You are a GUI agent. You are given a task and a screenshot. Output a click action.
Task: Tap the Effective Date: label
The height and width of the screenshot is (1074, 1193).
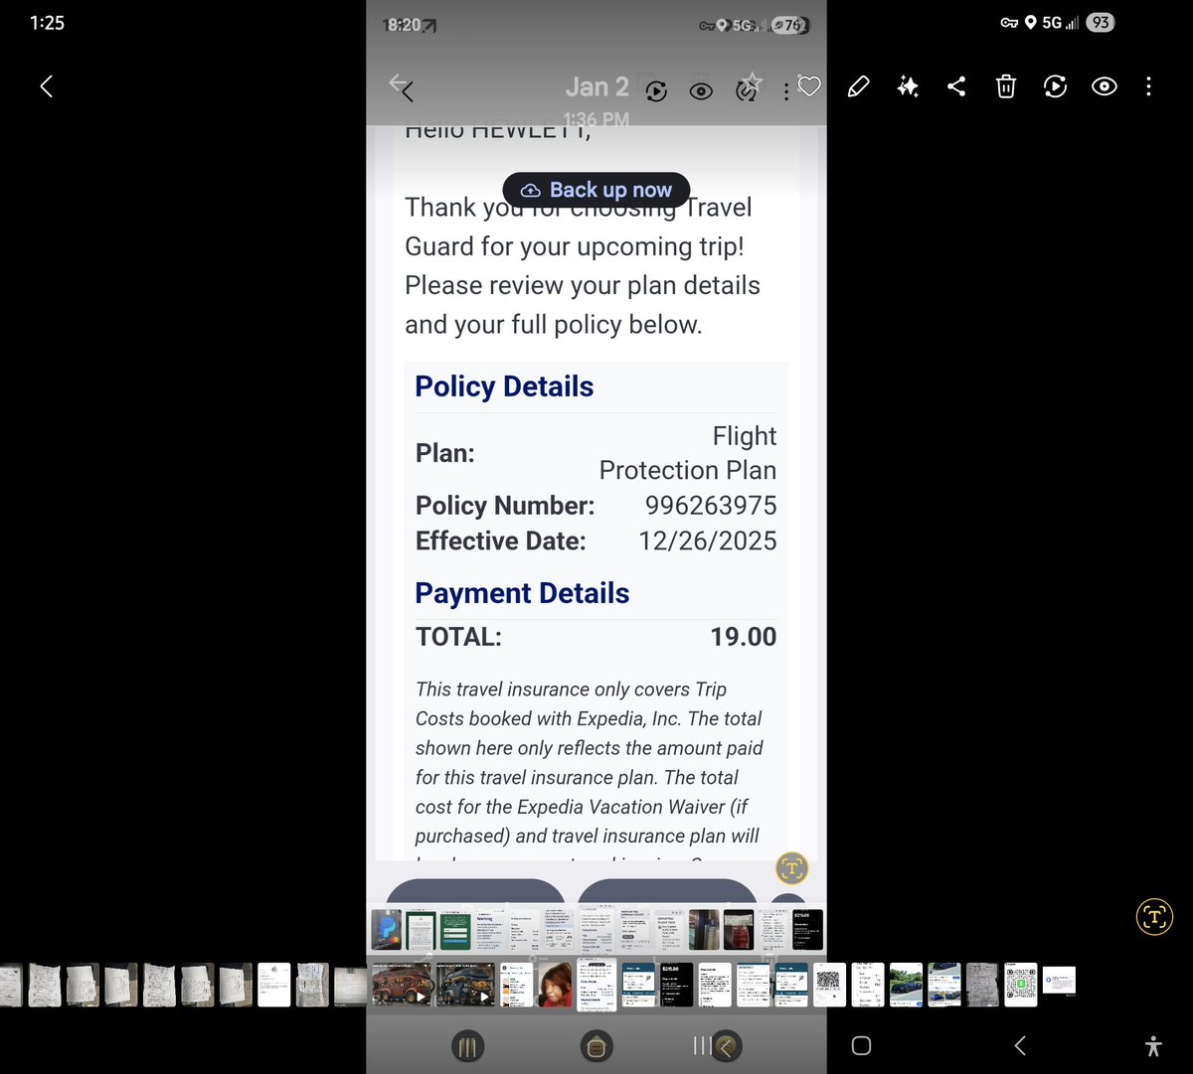point(501,540)
